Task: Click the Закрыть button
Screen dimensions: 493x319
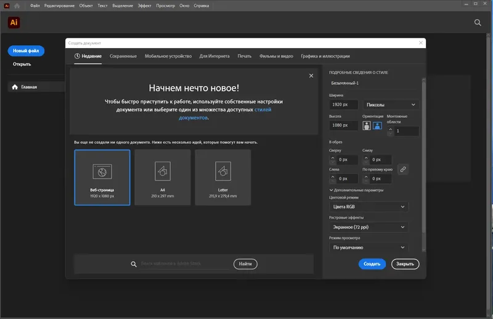Action: coord(405,264)
